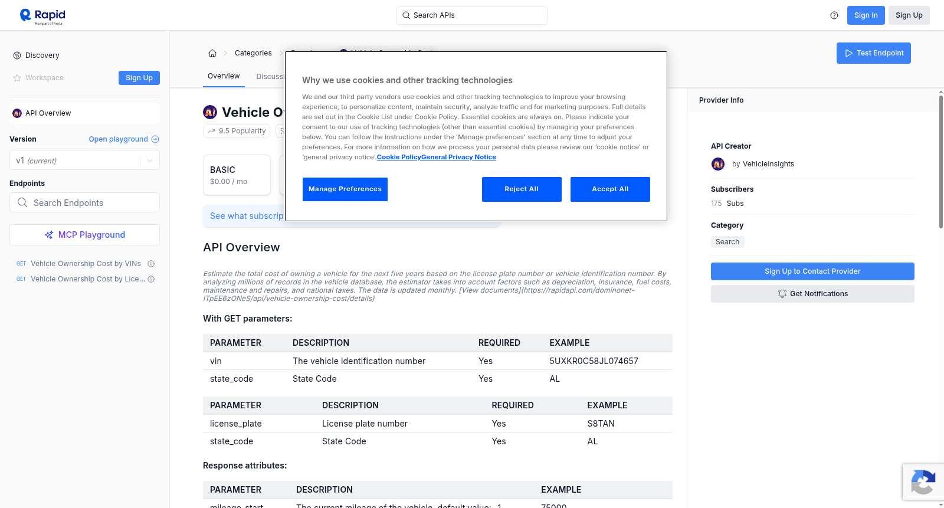Click the VehicleInsights provider name
The width and height of the screenshot is (944, 508).
point(768,164)
